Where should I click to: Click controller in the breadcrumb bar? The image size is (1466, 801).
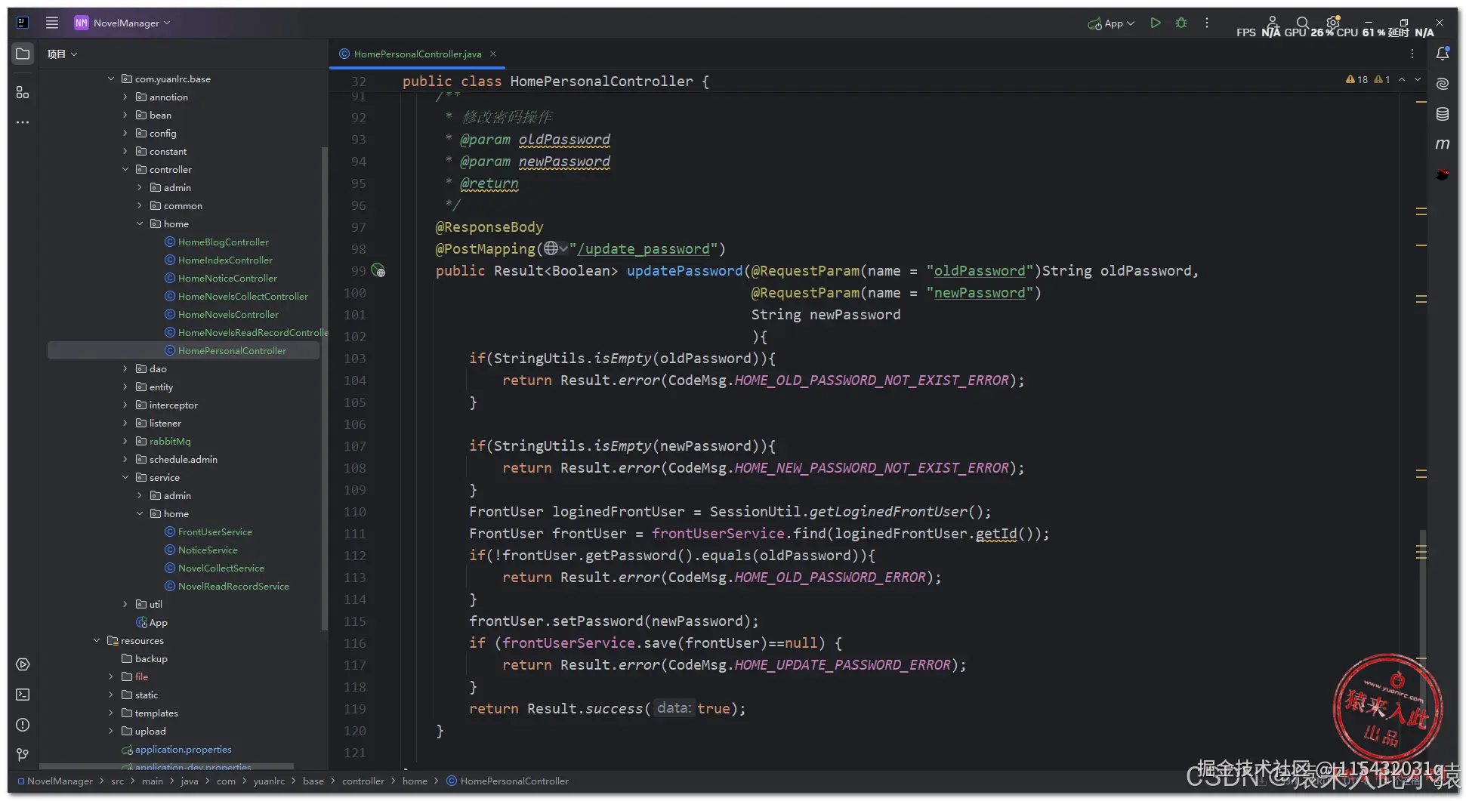[x=363, y=781]
